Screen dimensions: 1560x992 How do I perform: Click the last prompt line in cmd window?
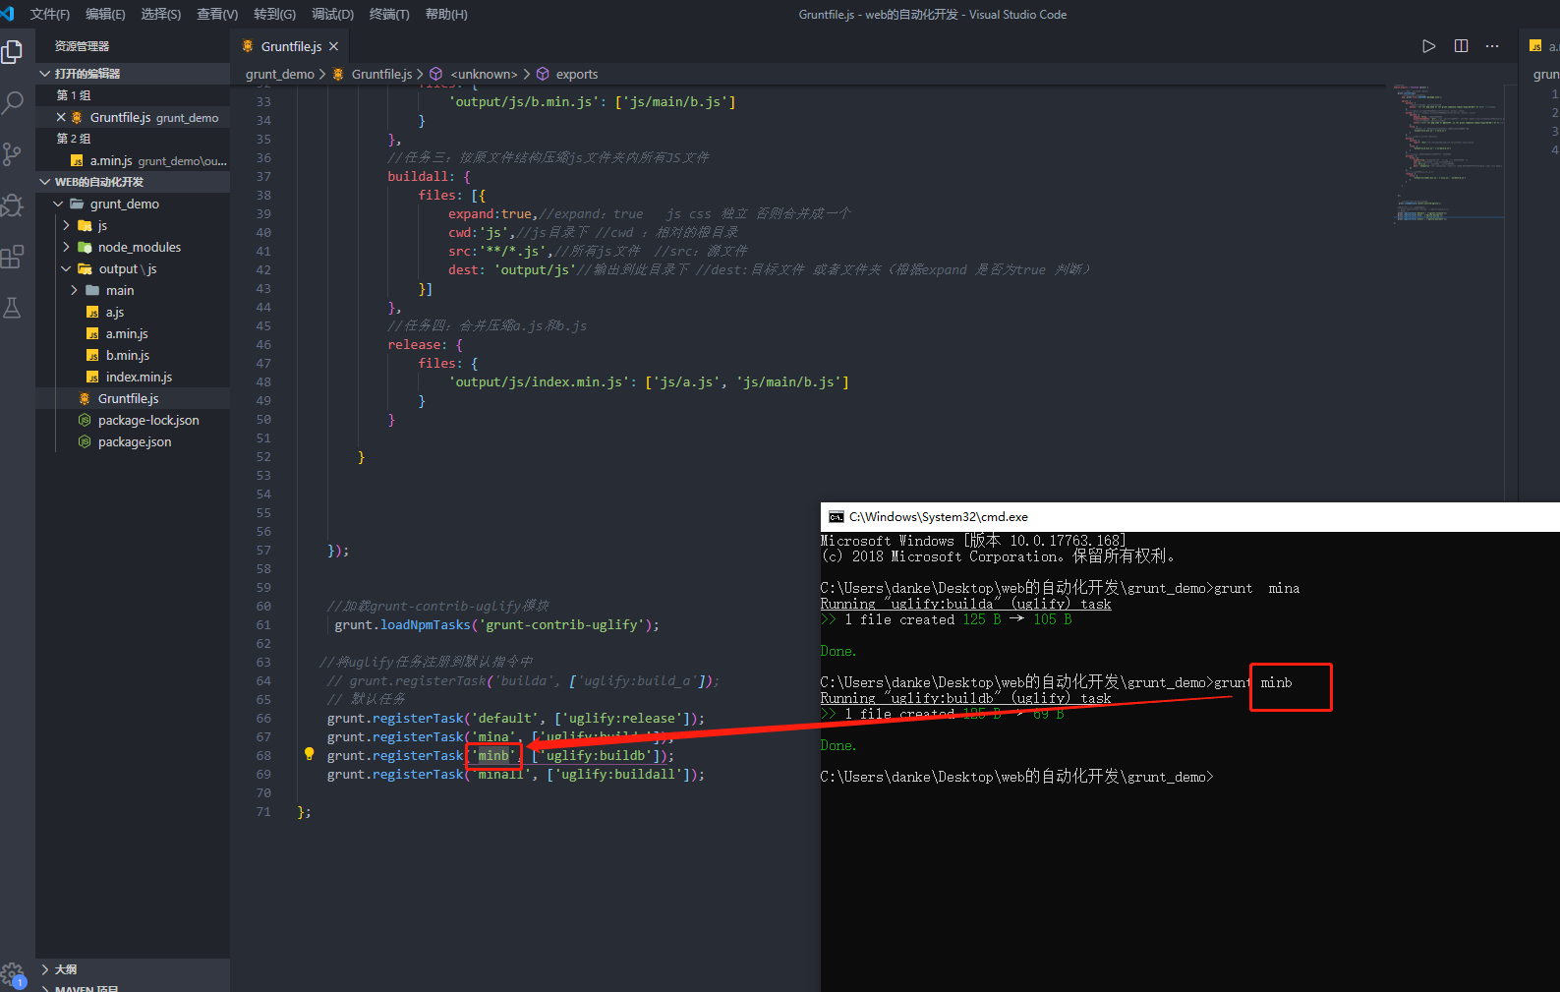tap(1017, 777)
